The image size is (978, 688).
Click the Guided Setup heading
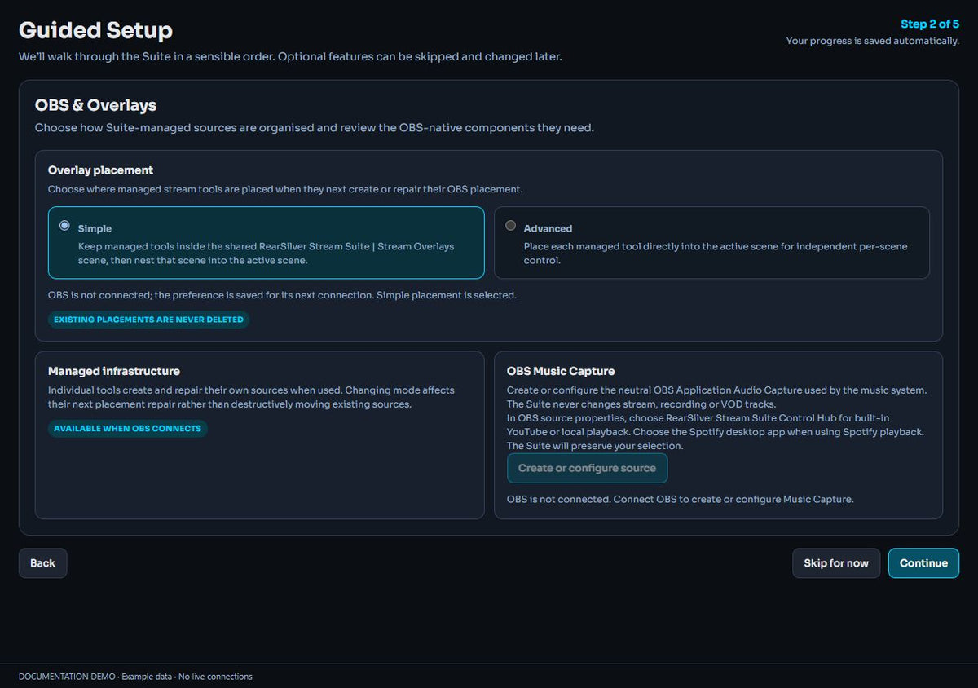(x=95, y=30)
